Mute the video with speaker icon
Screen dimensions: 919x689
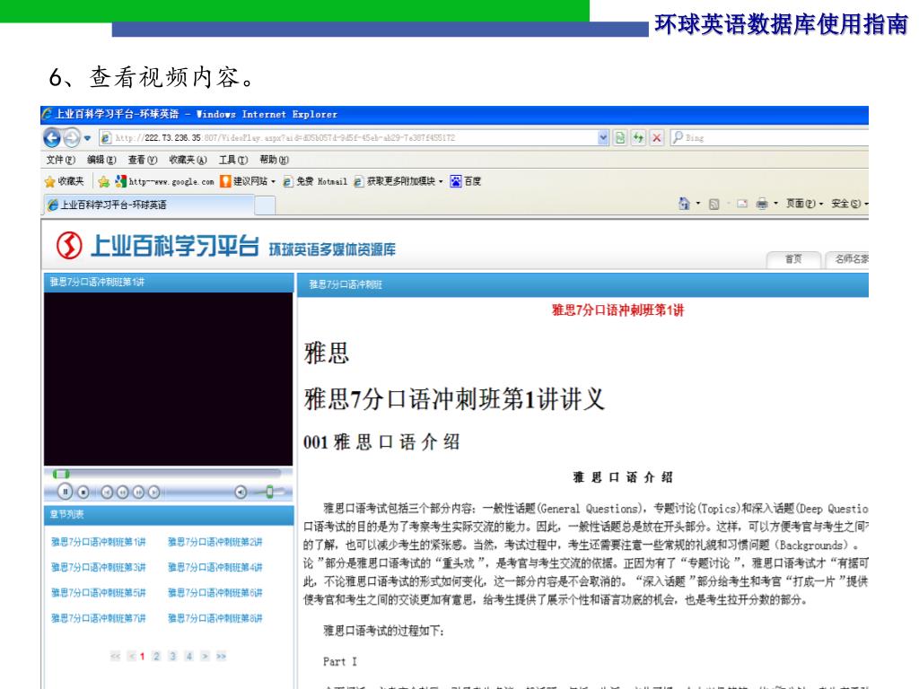point(241,493)
